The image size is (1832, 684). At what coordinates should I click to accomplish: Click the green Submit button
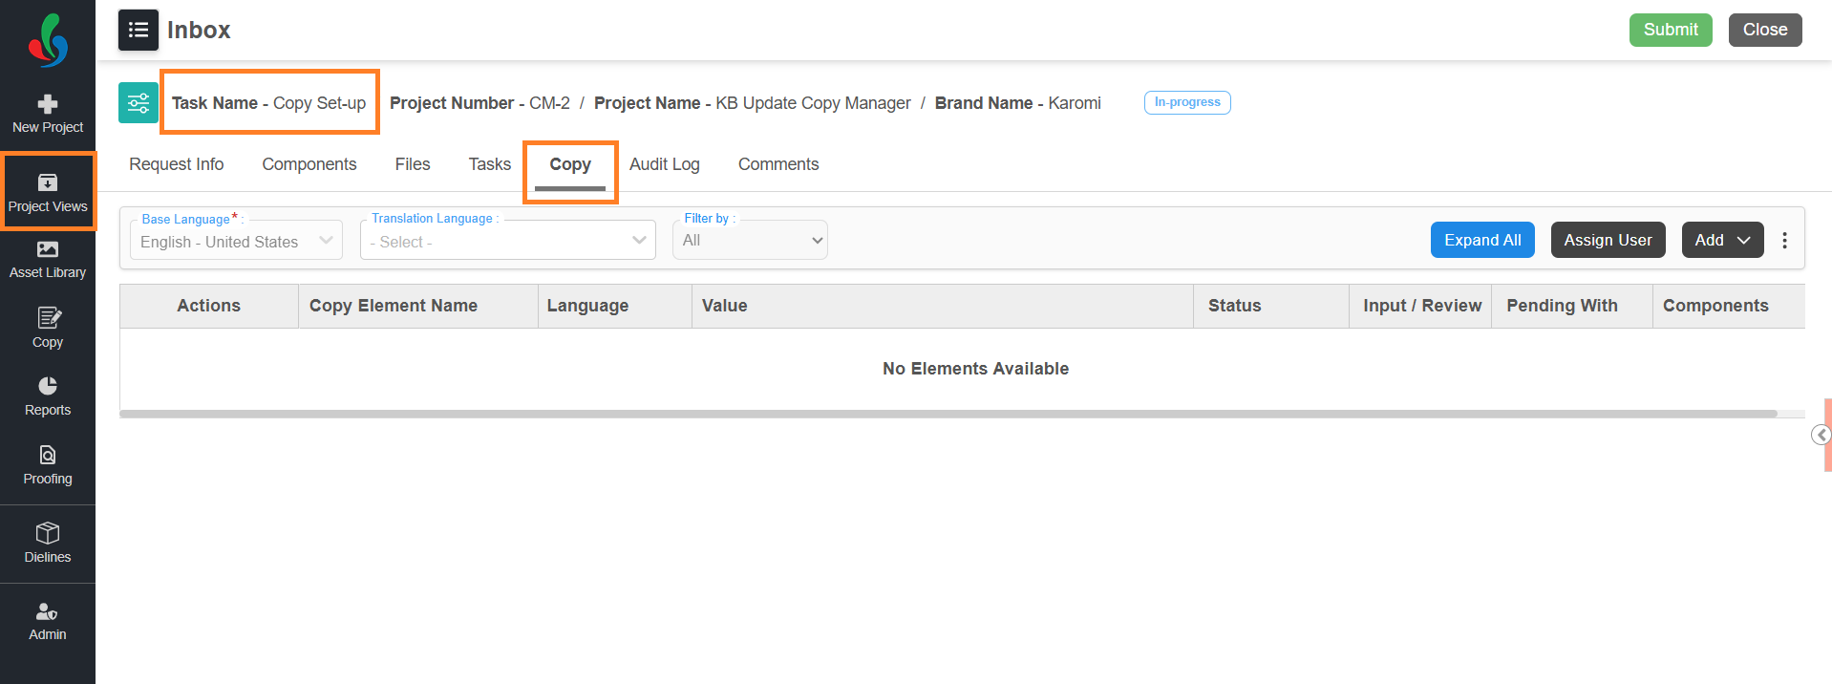pos(1671,30)
